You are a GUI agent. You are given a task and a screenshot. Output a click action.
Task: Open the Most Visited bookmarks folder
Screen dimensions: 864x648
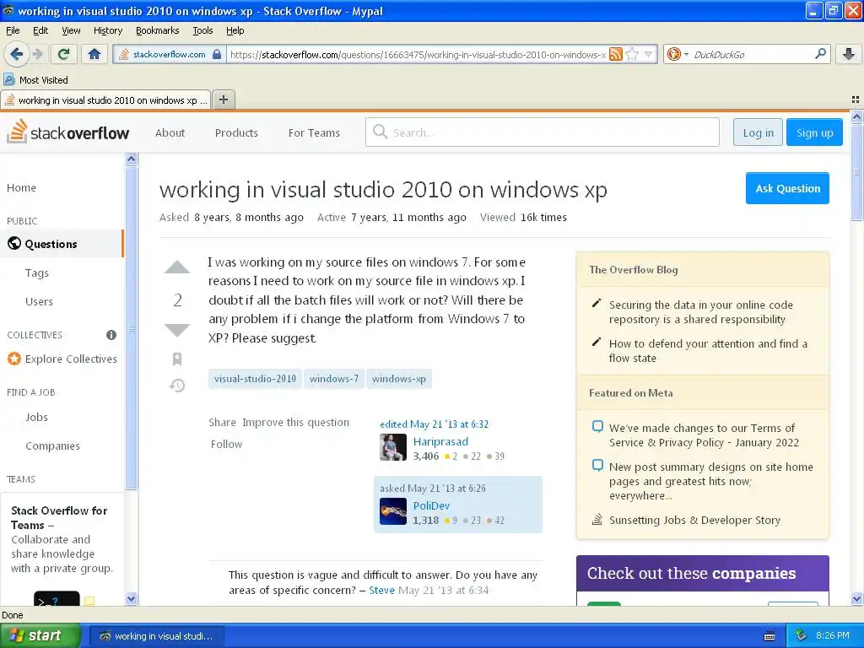[x=35, y=80]
